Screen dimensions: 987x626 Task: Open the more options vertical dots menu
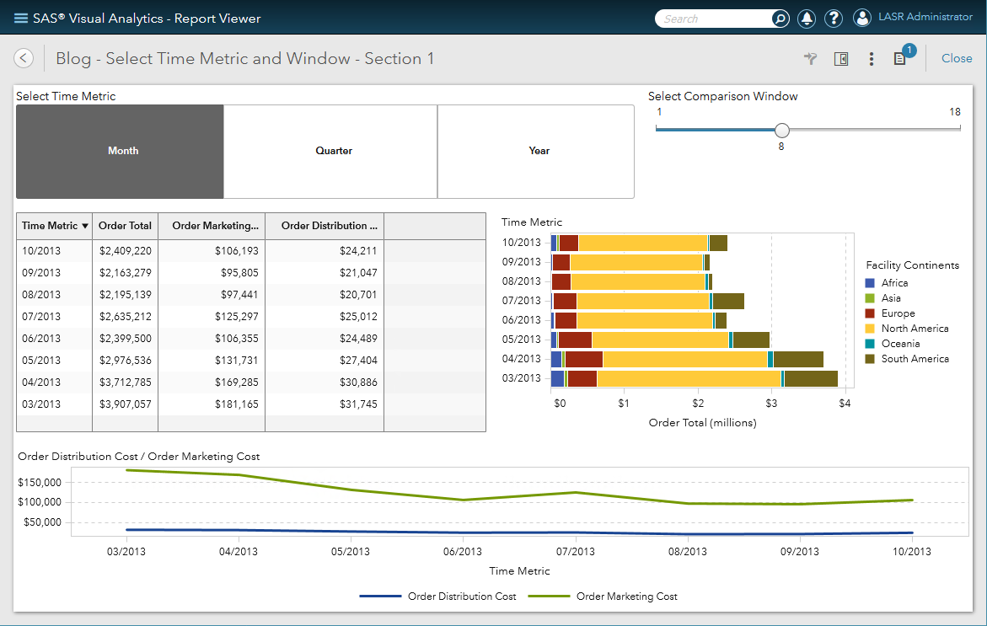coord(872,59)
